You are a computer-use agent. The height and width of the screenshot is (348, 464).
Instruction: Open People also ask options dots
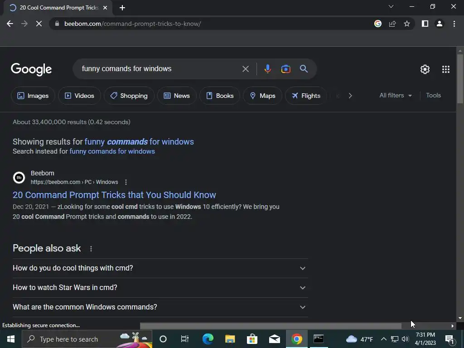pyautogui.click(x=91, y=249)
